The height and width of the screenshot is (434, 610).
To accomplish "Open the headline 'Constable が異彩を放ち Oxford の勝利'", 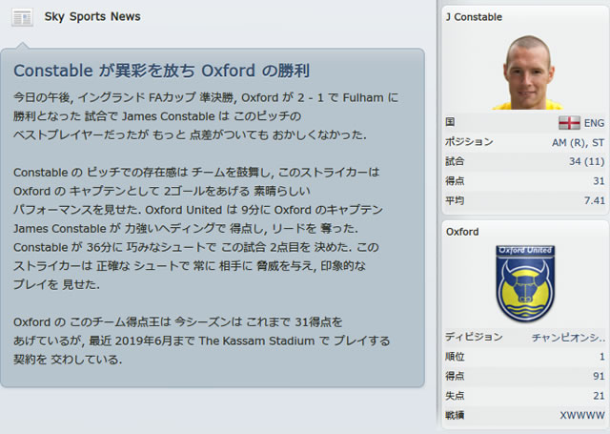I will tap(161, 71).
